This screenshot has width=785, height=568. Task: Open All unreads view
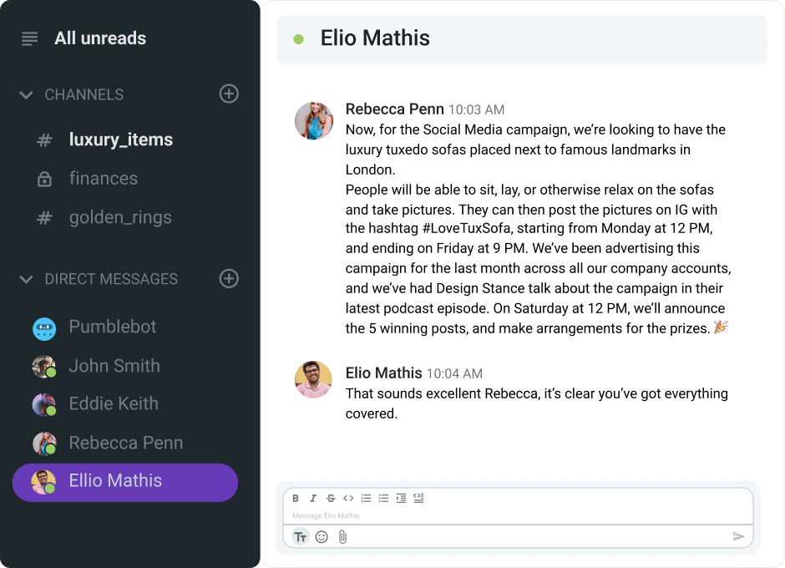pos(100,38)
